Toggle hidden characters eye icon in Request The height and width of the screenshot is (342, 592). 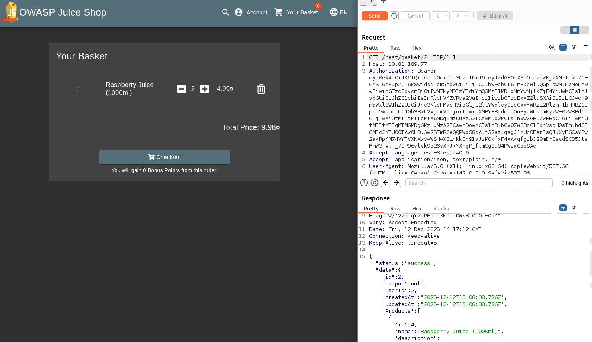(x=552, y=47)
